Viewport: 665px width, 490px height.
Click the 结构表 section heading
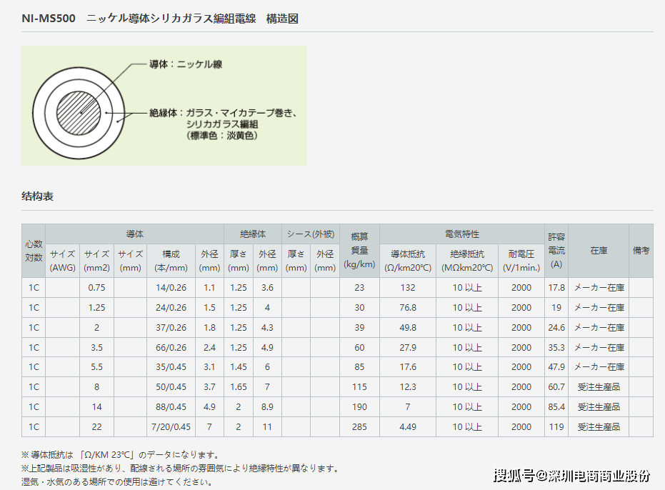point(37,196)
